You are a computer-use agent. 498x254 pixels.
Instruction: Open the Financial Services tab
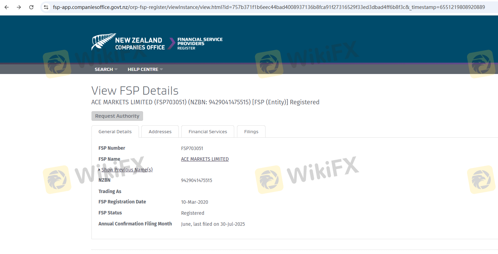[208, 131]
